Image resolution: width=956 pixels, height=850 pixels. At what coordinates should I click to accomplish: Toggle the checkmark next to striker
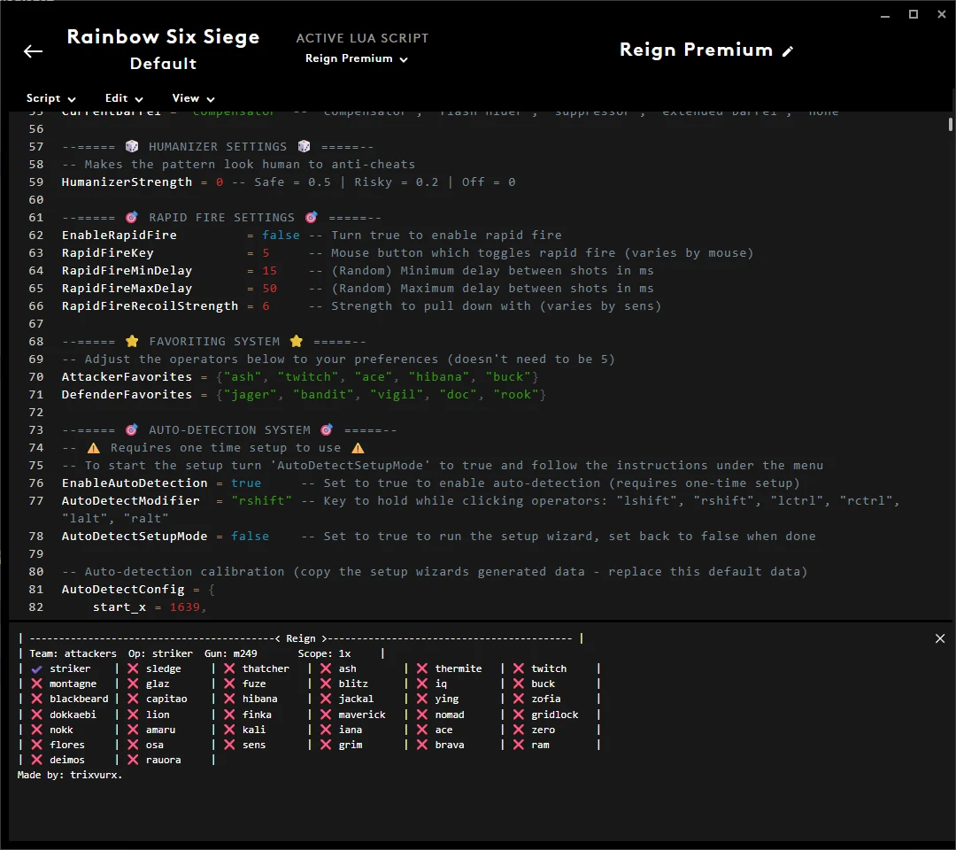36,668
